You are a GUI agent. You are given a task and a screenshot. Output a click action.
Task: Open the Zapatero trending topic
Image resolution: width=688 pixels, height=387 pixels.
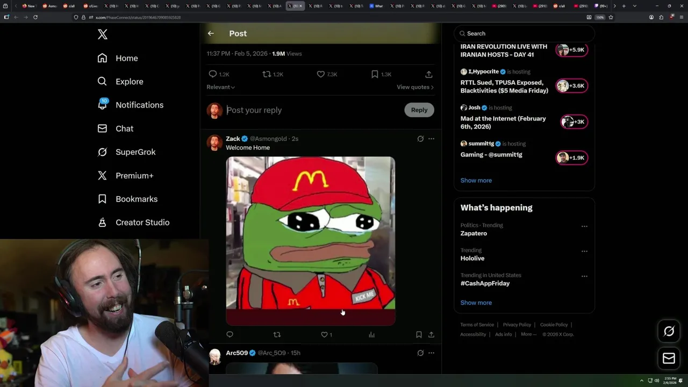[474, 233]
